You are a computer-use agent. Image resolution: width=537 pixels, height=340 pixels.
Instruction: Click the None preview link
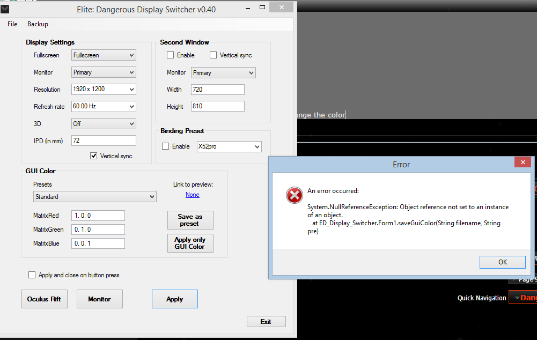pyautogui.click(x=193, y=195)
